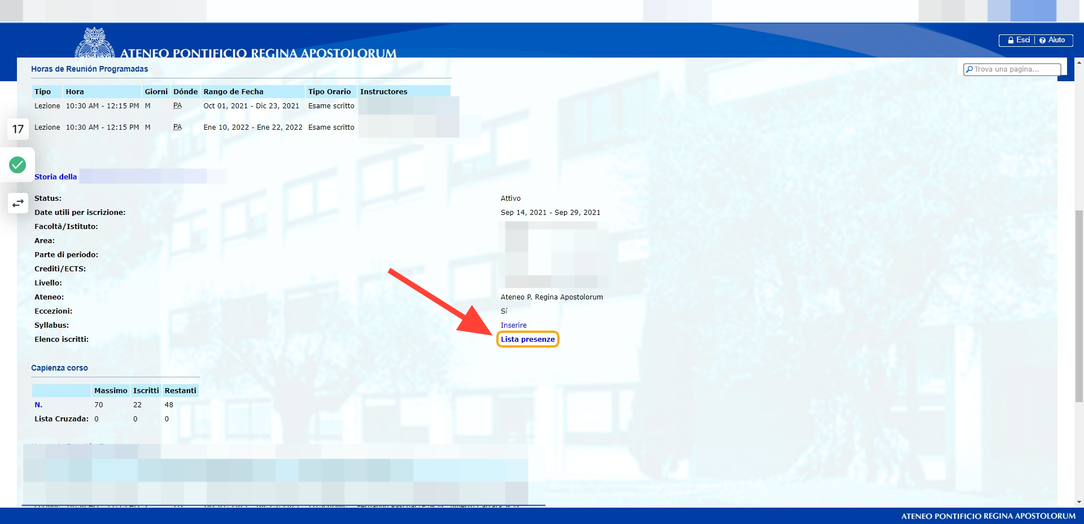
Task: Click the Instructores column header
Action: click(x=404, y=91)
